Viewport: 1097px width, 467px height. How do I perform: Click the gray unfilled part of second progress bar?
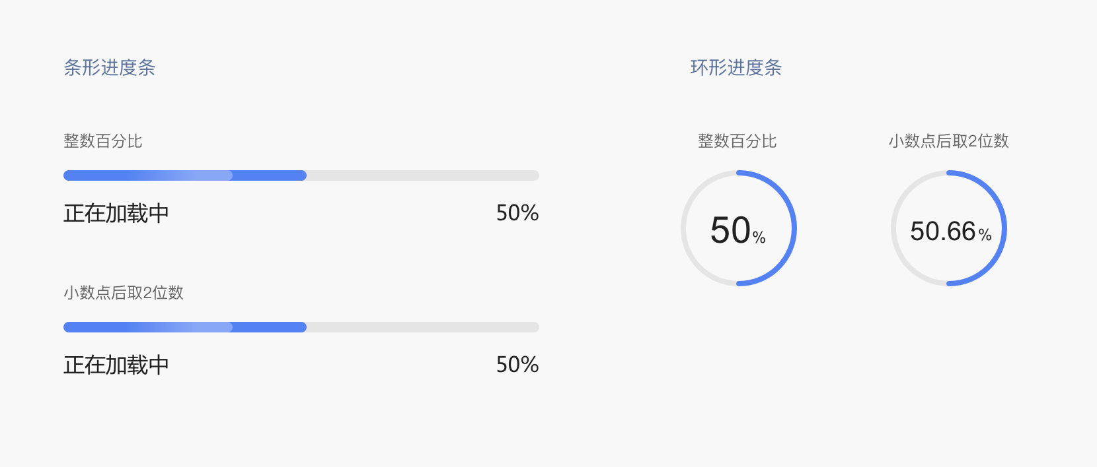(x=423, y=327)
